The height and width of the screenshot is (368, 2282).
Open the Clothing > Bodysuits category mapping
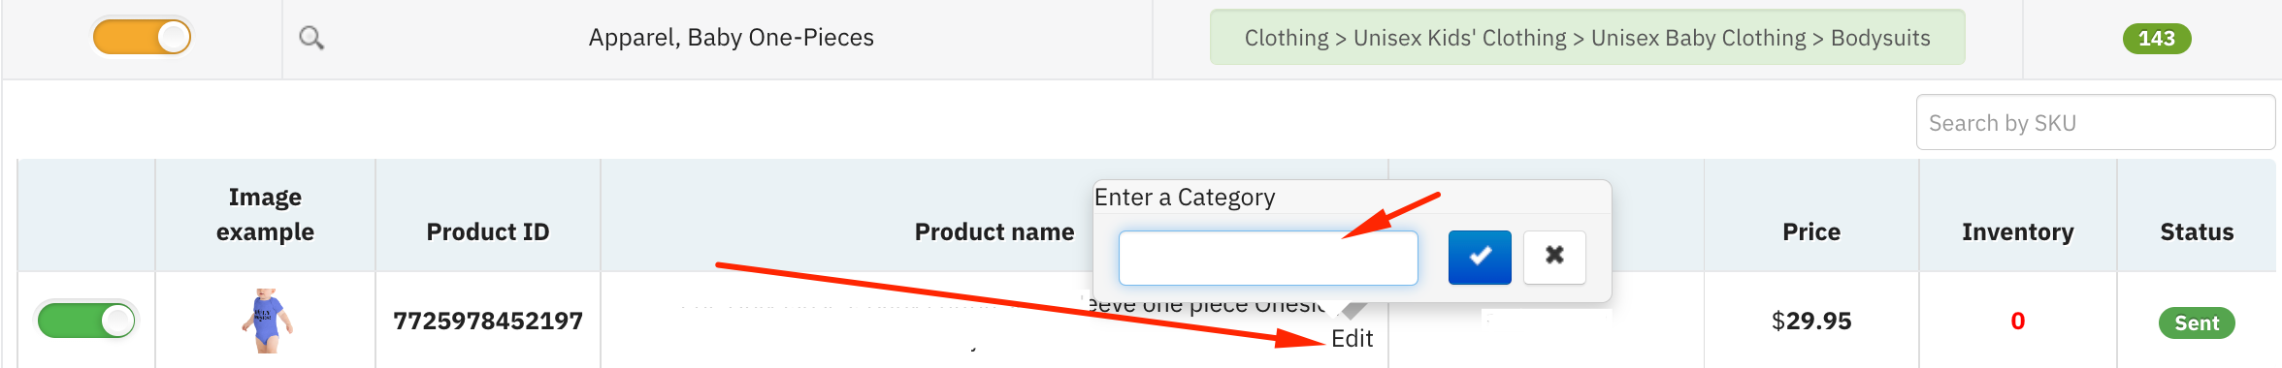tap(1587, 38)
